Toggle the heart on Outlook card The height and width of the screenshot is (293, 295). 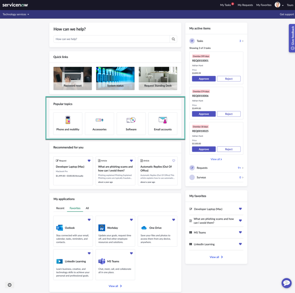coord(89,220)
